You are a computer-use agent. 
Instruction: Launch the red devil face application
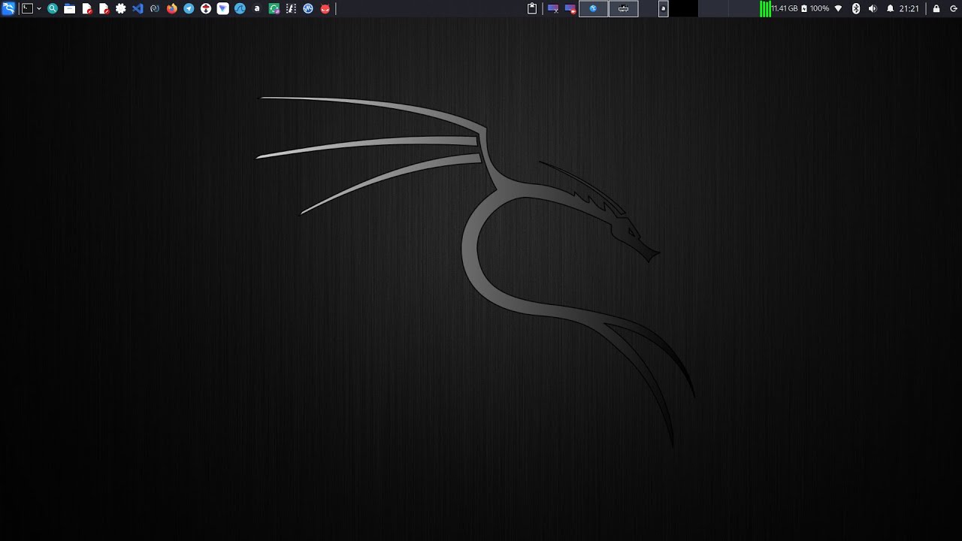click(x=325, y=8)
